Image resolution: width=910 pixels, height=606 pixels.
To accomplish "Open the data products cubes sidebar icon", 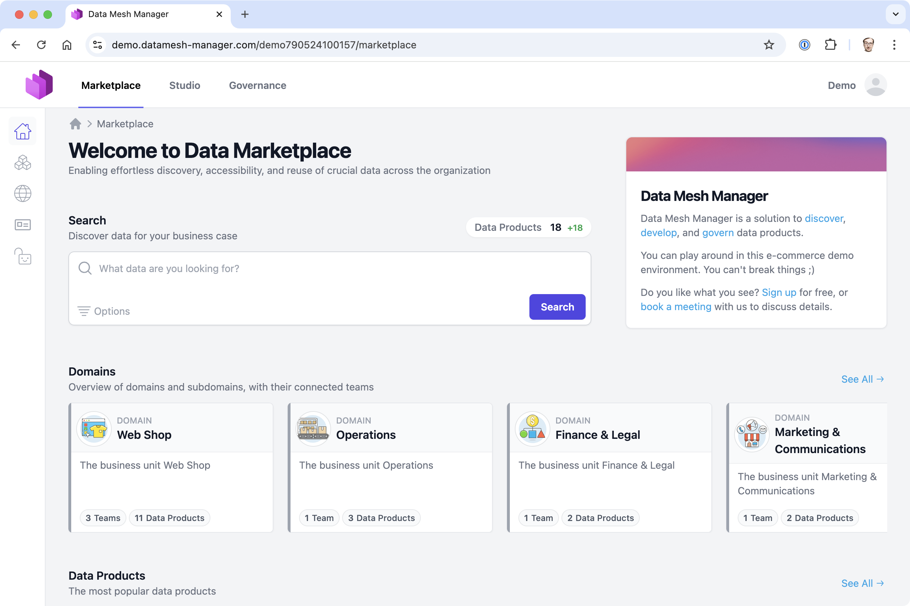I will pos(23,163).
